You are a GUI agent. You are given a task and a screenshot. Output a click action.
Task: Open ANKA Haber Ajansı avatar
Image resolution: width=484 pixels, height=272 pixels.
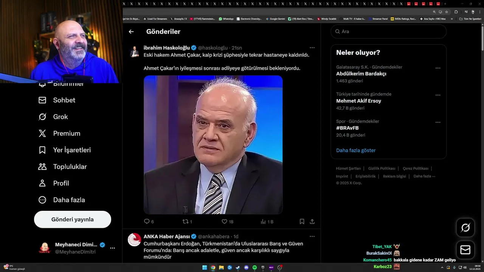[134, 240]
